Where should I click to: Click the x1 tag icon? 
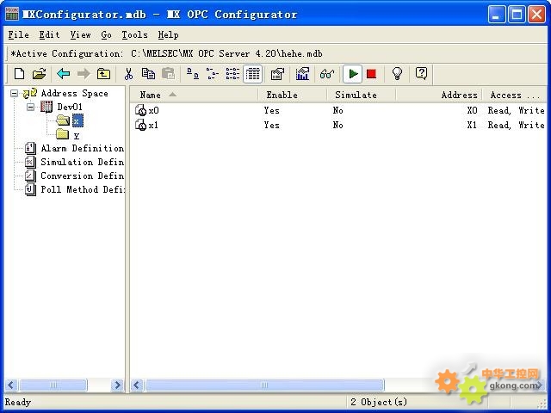click(141, 125)
